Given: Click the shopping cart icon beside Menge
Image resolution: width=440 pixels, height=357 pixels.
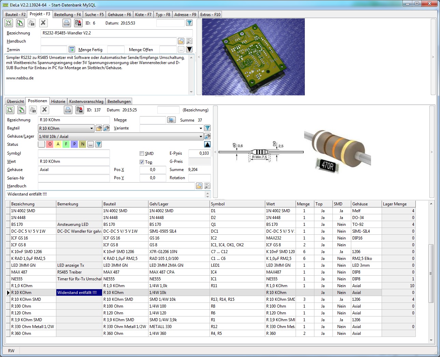Looking at the screenshot, I should tap(171, 120).
